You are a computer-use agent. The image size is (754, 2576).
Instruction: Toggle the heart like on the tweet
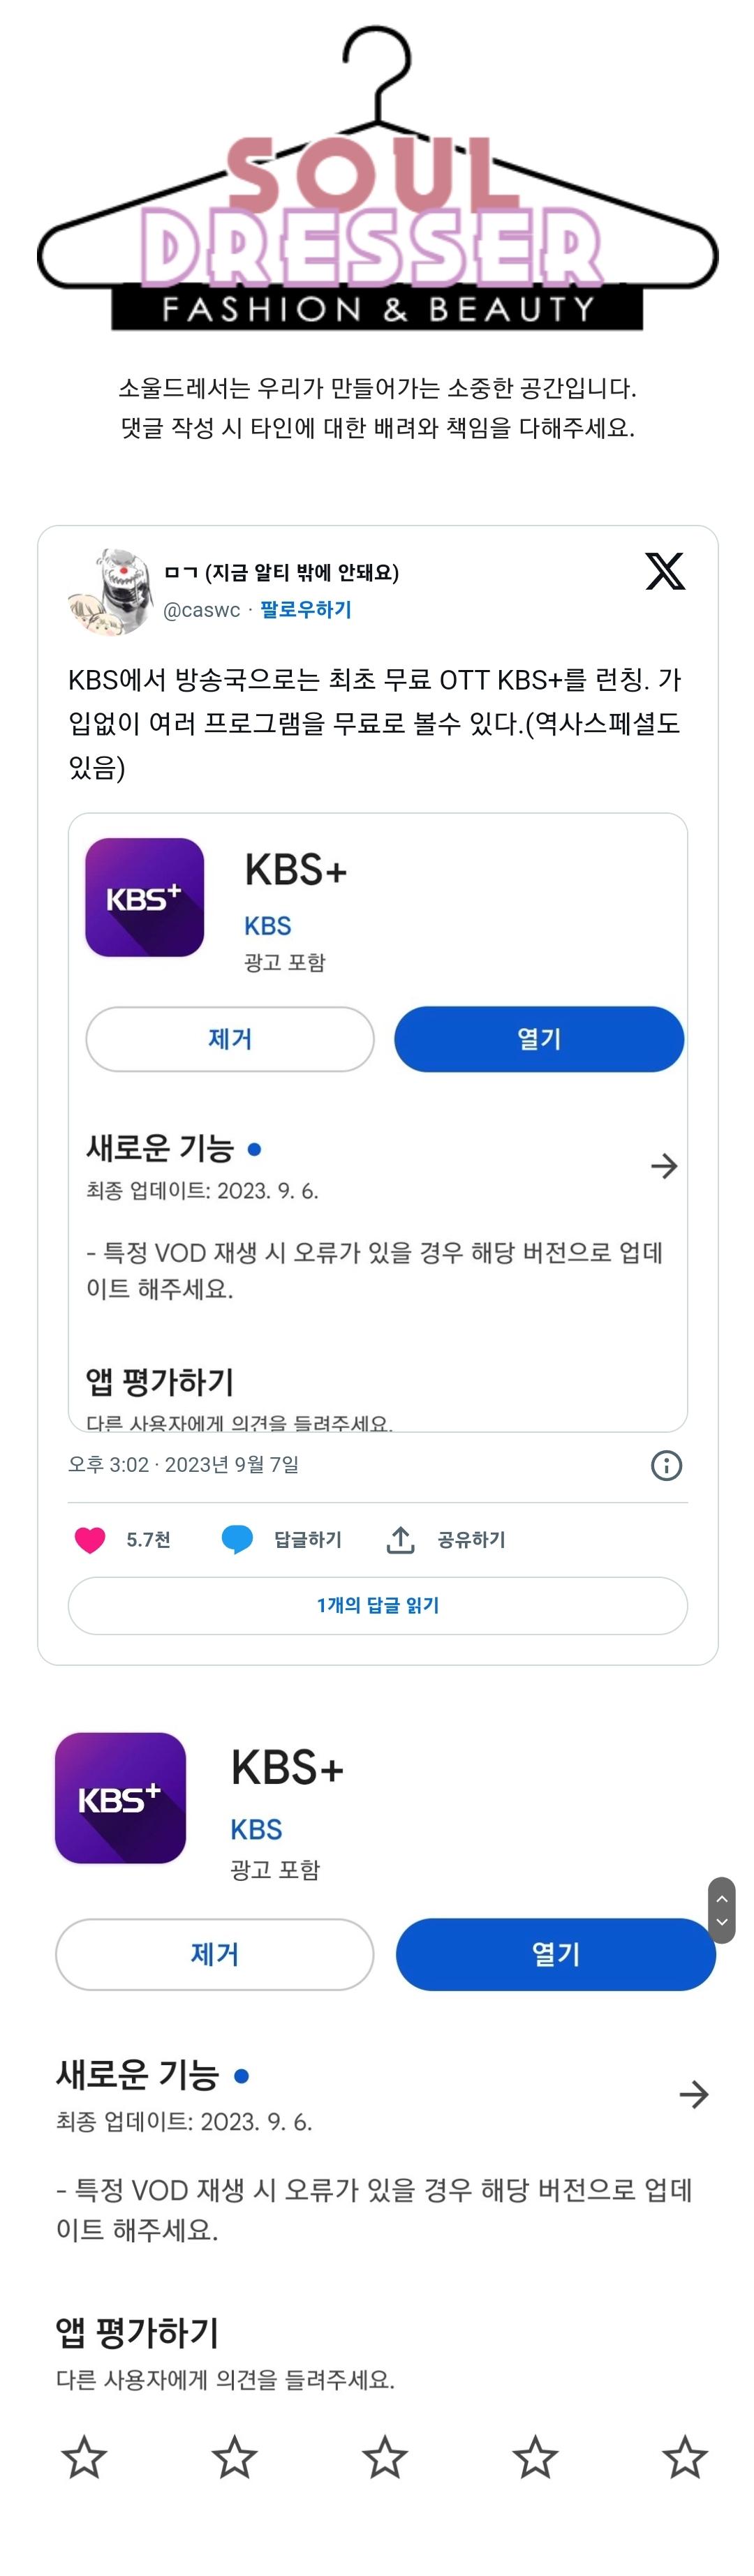pyautogui.click(x=91, y=1540)
